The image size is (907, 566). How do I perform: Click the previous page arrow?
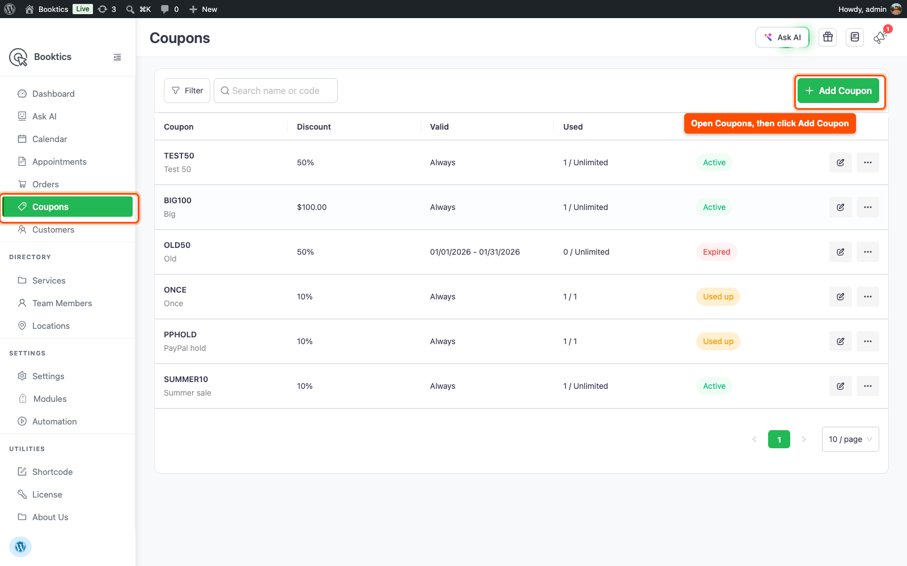(755, 439)
